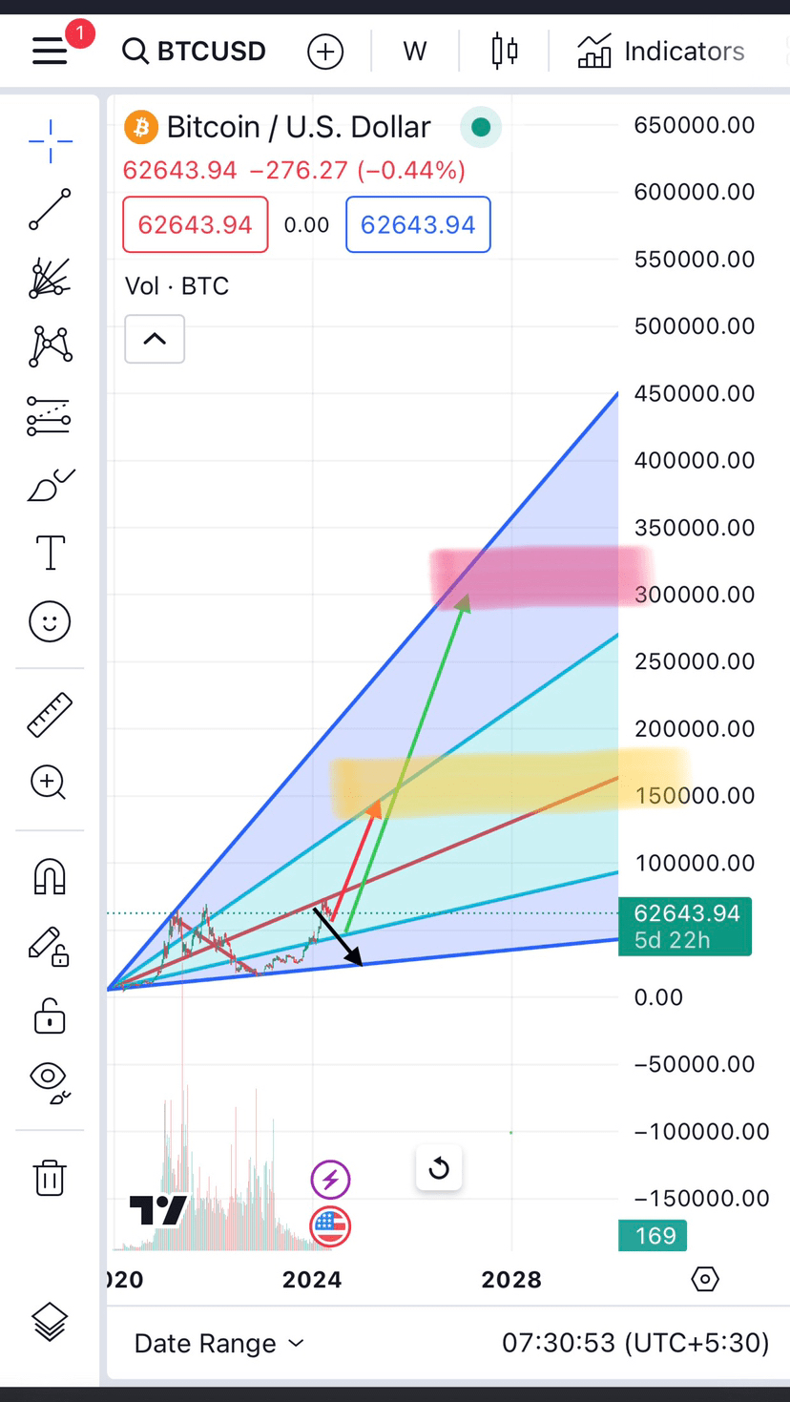The width and height of the screenshot is (790, 1402).
Task: Activate the zoom in tool
Action: tap(49, 783)
